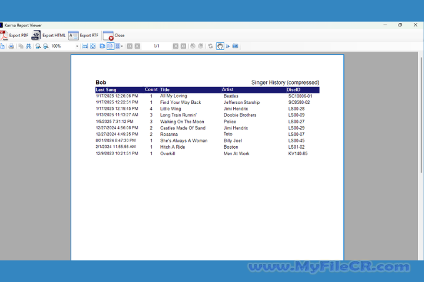
Task: Click the Count column header
Action: tap(151, 89)
